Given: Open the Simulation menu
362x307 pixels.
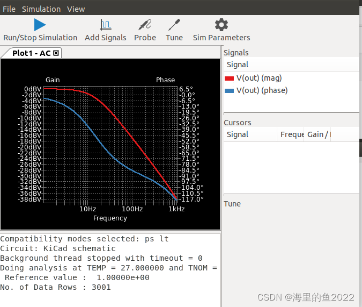Looking at the screenshot, I should coord(41,9).
